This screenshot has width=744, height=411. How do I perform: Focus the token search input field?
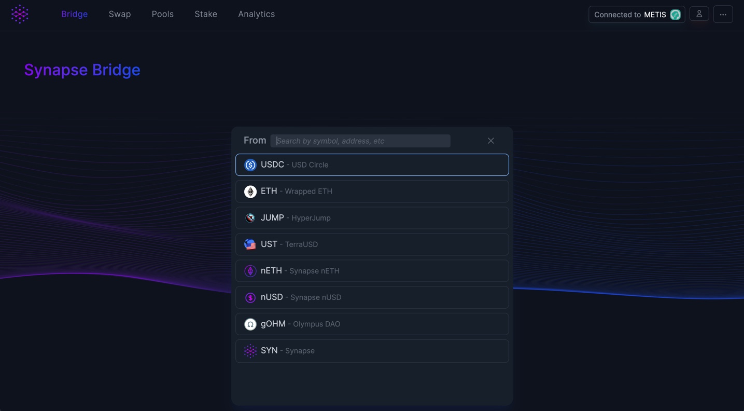click(x=360, y=141)
